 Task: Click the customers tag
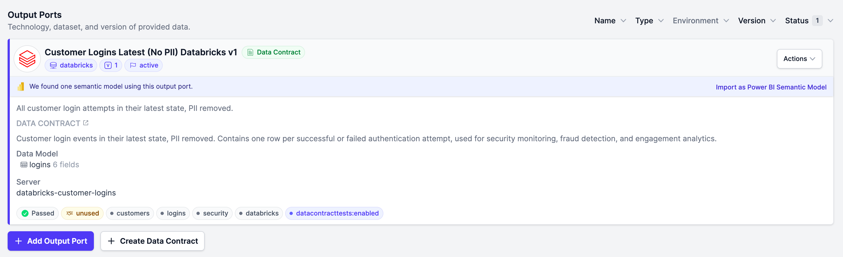tap(130, 213)
